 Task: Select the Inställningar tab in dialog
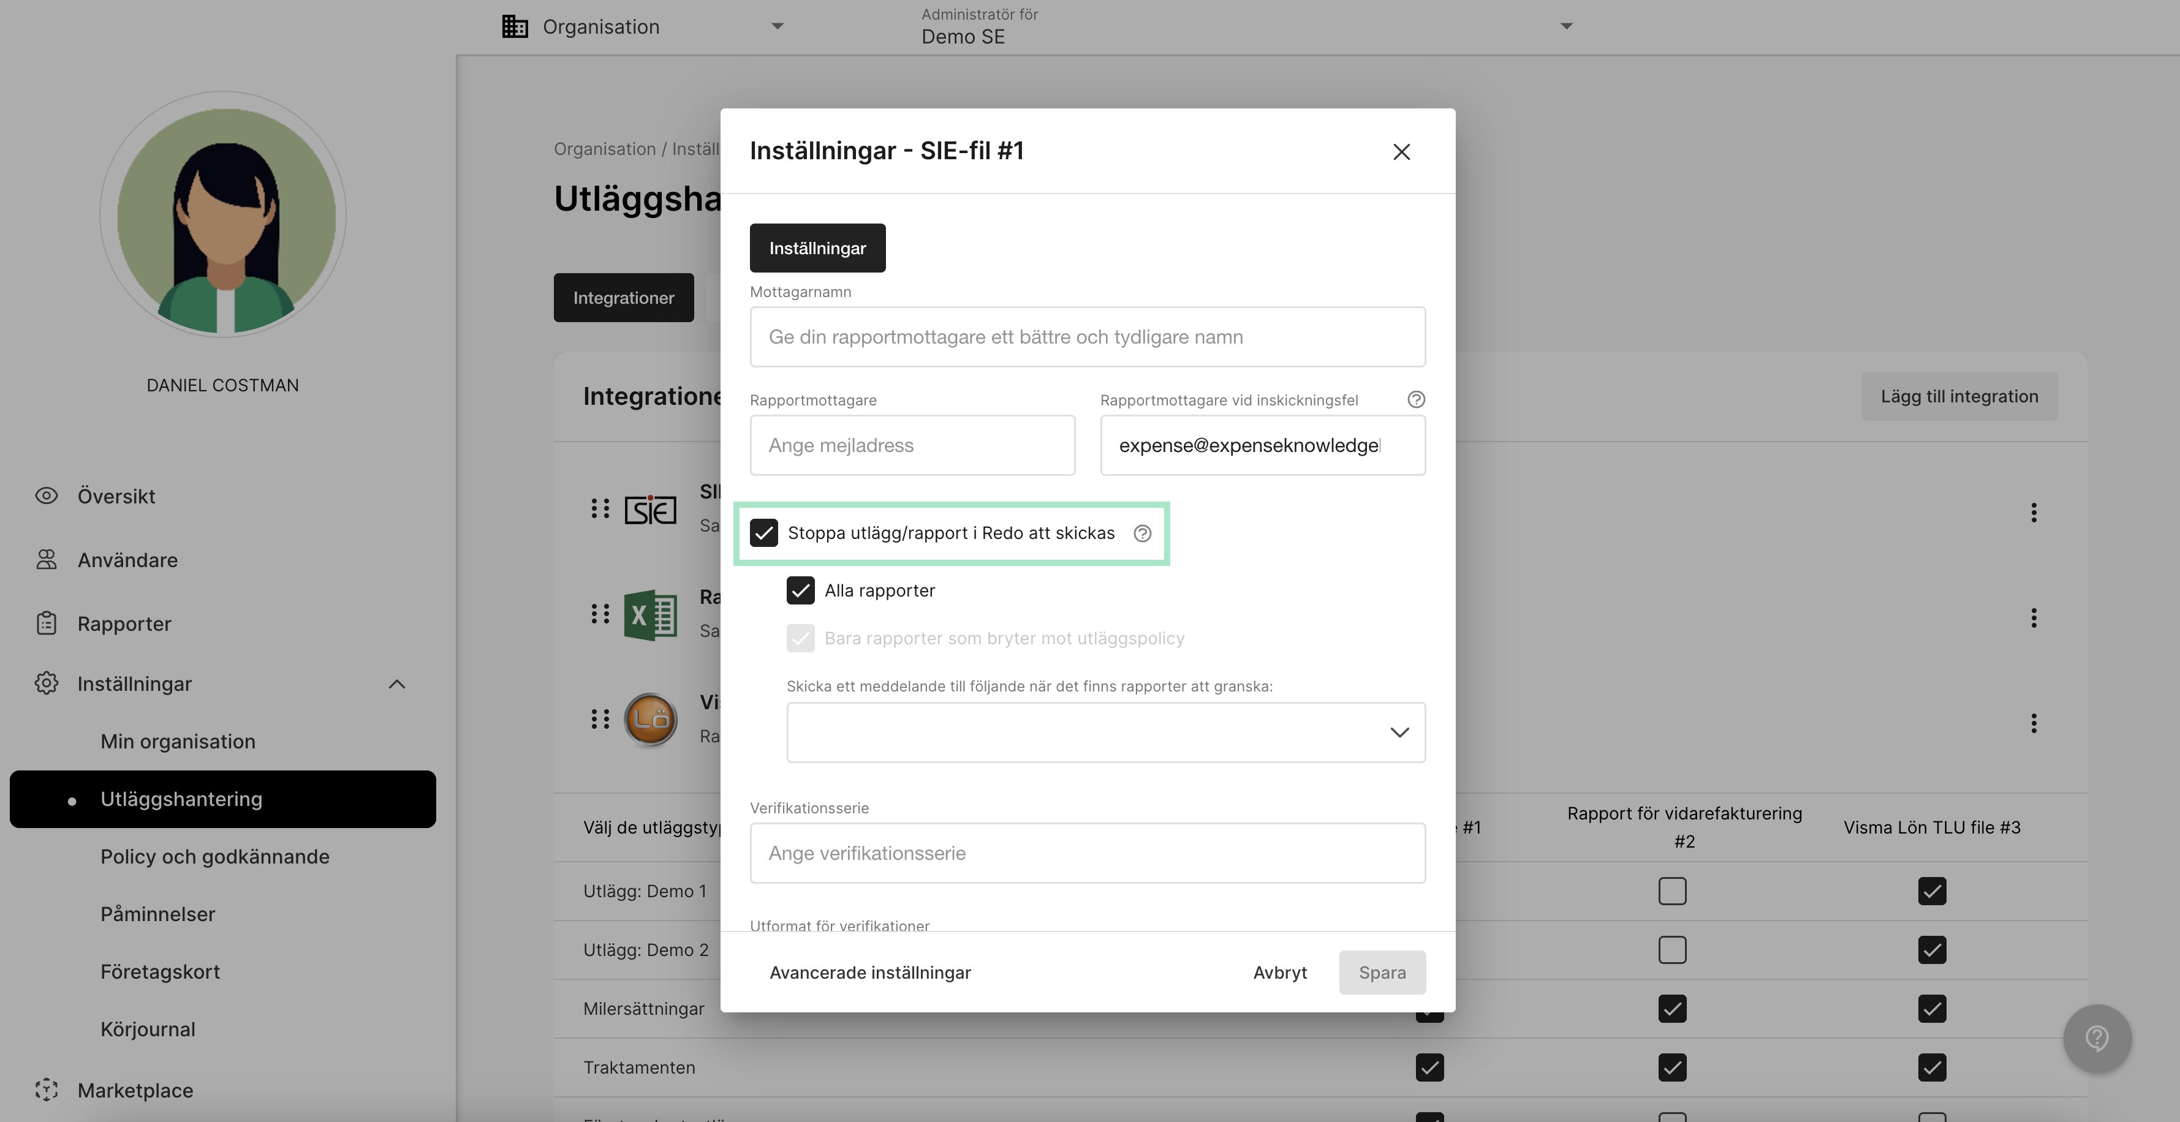tap(817, 248)
